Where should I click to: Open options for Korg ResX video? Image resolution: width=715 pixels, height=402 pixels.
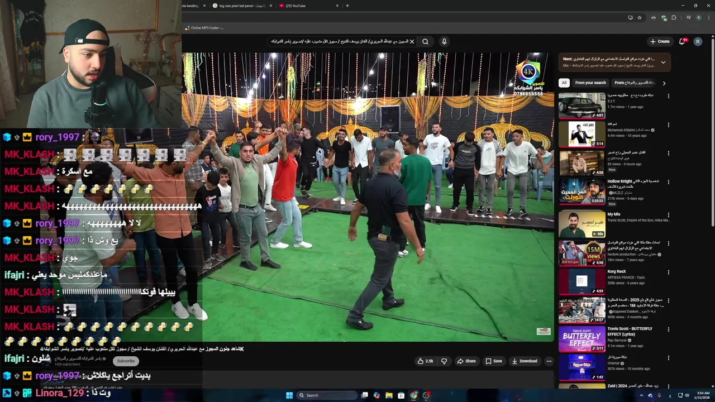pos(668,272)
